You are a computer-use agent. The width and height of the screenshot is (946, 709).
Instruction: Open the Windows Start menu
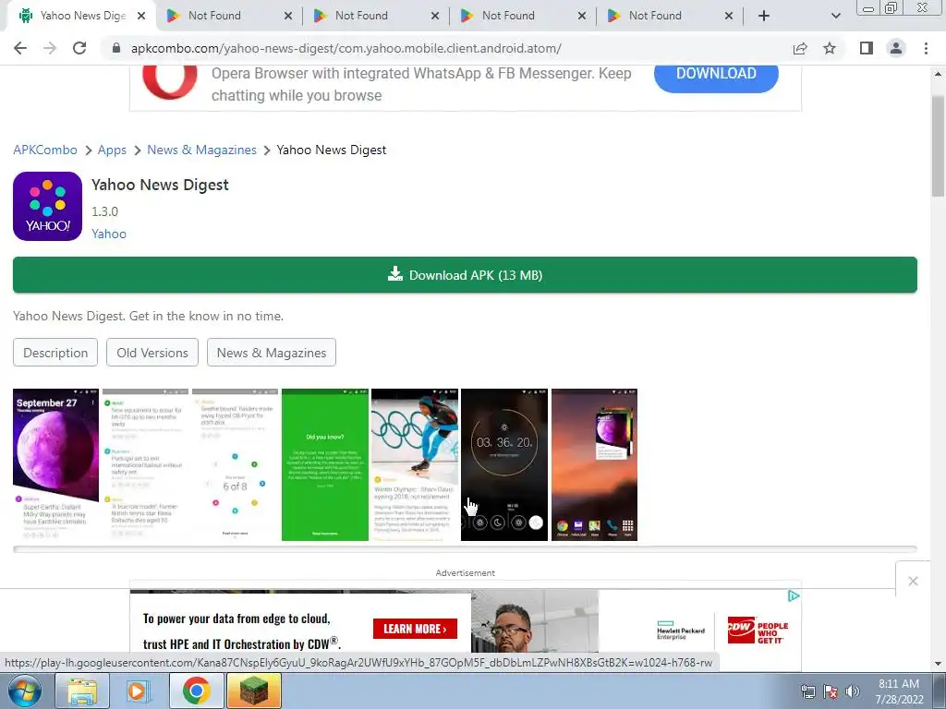click(x=25, y=691)
